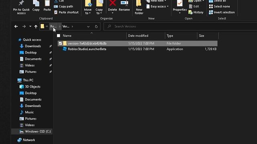Sort by Type column
This screenshot has width=257, height=144.
pos(170,36)
